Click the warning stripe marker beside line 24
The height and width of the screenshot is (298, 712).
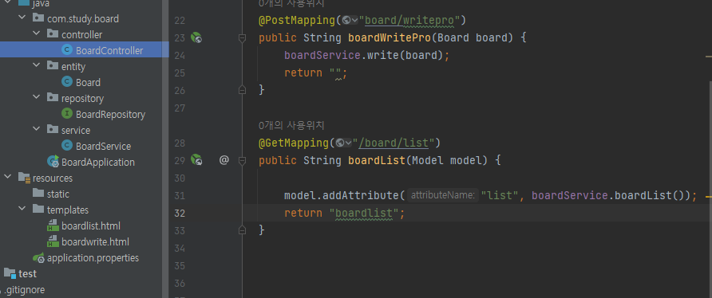tap(709, 57)
